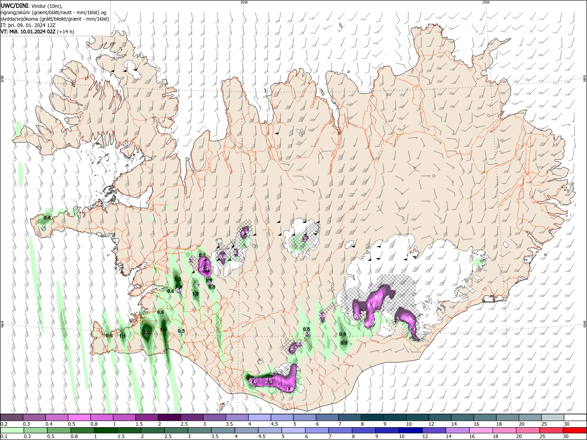Image resolution: width=587 pixels, height=440 pixels.
Task: Click the '15W' longitude label
Action: point(485,2)
